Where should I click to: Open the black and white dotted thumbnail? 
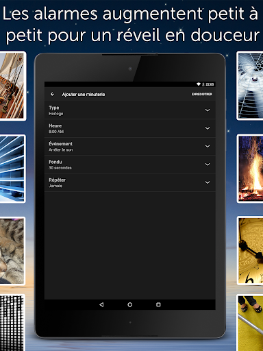tap(12, 323)
